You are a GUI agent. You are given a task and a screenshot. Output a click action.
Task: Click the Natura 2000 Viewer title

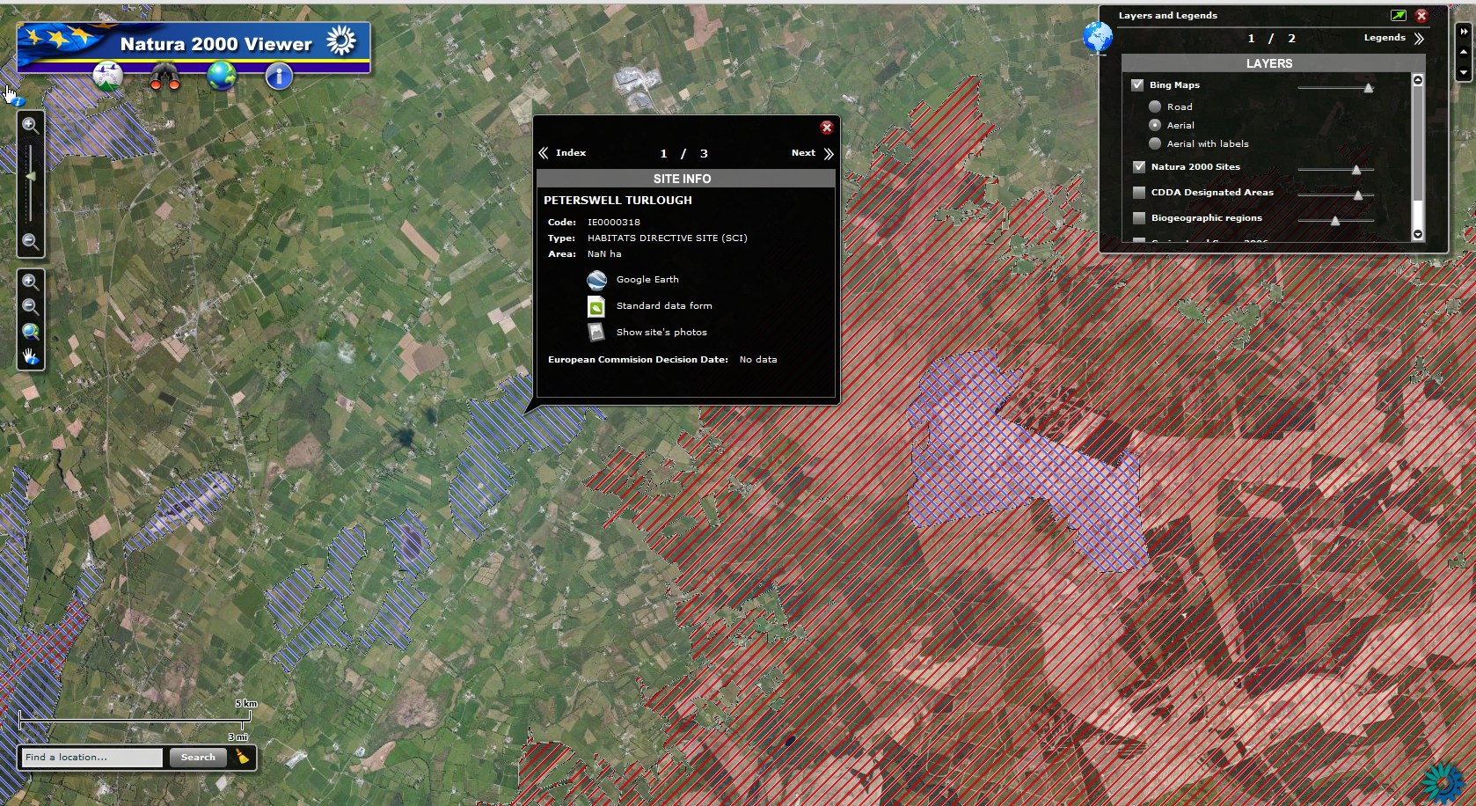pos(216,44)
